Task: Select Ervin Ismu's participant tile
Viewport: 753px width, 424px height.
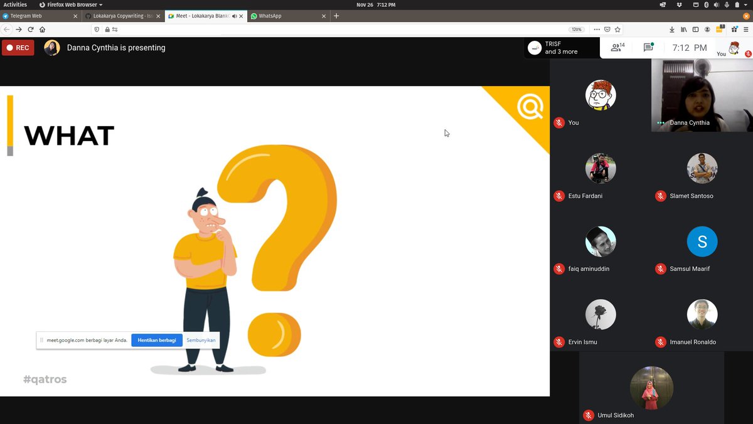Action: pyautogui.click(x=601, y=315)
